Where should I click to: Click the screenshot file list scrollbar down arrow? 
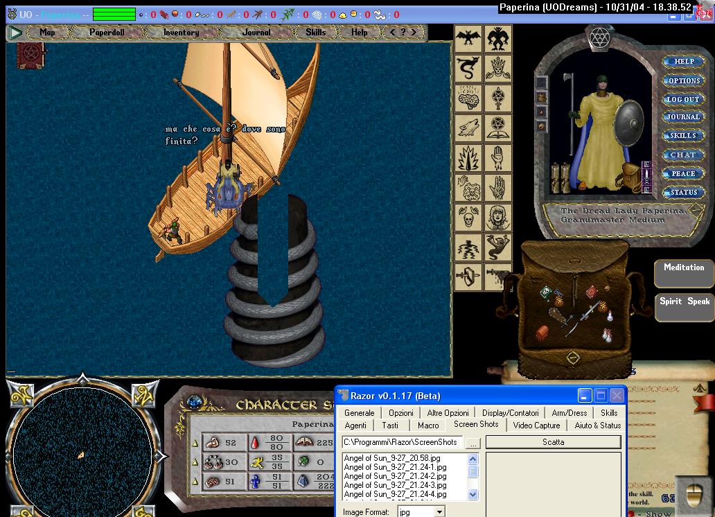473,494
